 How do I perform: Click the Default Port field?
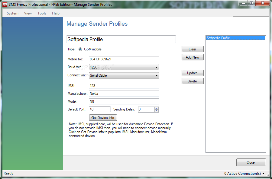pos(99,109)
